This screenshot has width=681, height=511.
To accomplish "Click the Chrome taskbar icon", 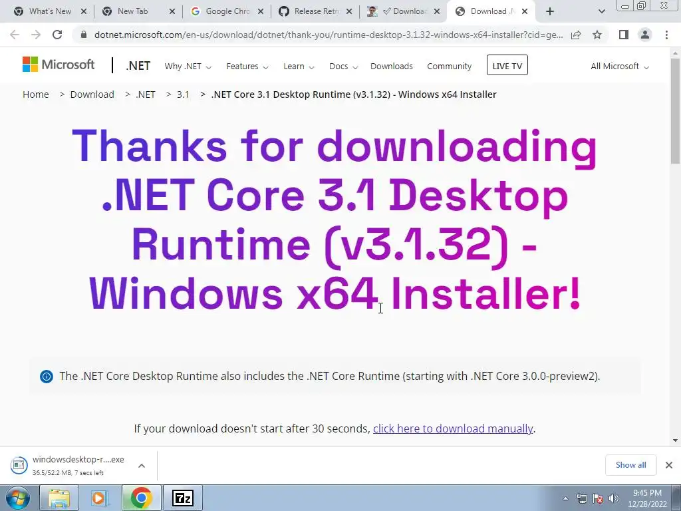I will [141, 498].
